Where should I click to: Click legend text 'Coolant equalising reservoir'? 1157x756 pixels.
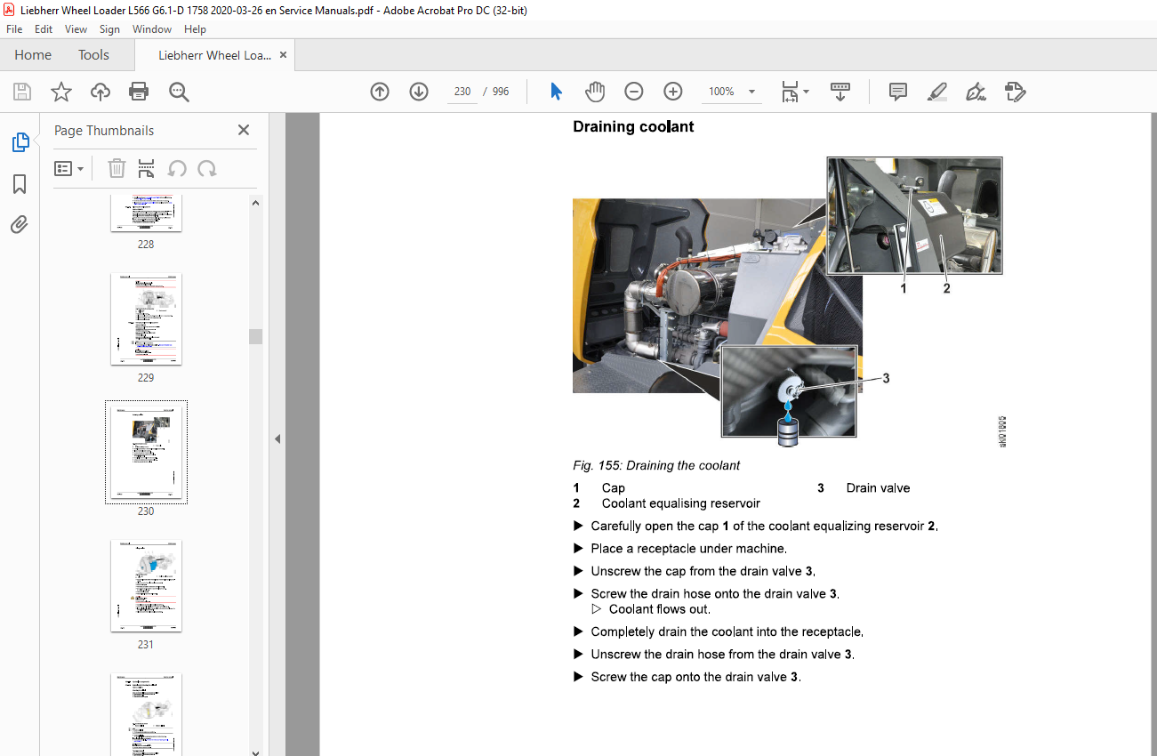(681, 503)
